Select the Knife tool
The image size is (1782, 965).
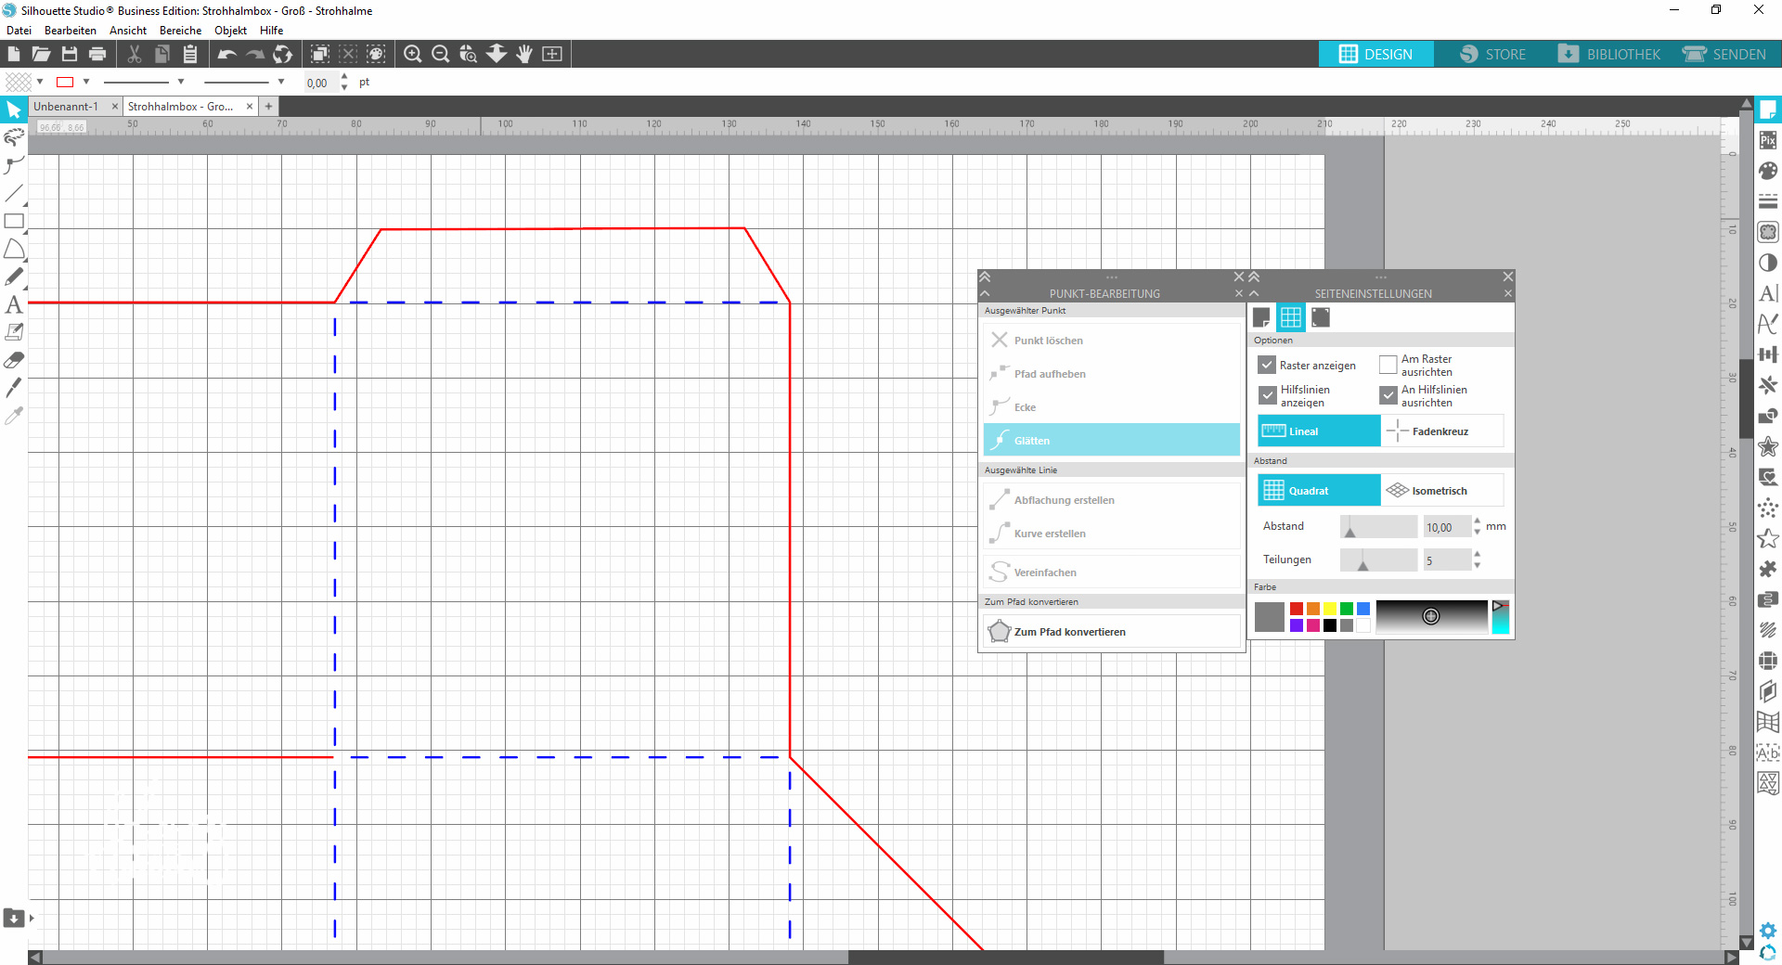(x=14, y=388)
